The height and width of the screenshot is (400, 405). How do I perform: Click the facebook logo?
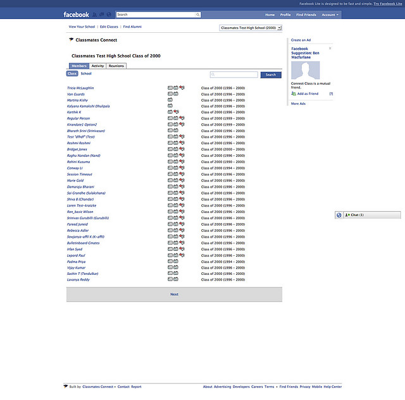point(76,15)
